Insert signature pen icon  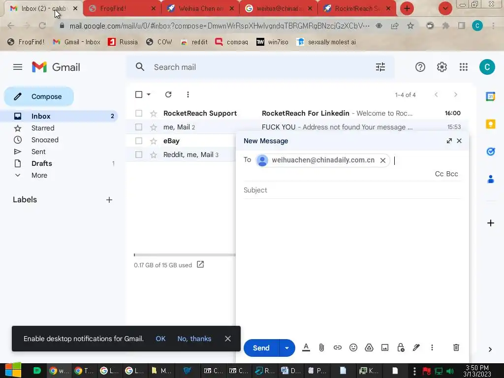[416, 347]
